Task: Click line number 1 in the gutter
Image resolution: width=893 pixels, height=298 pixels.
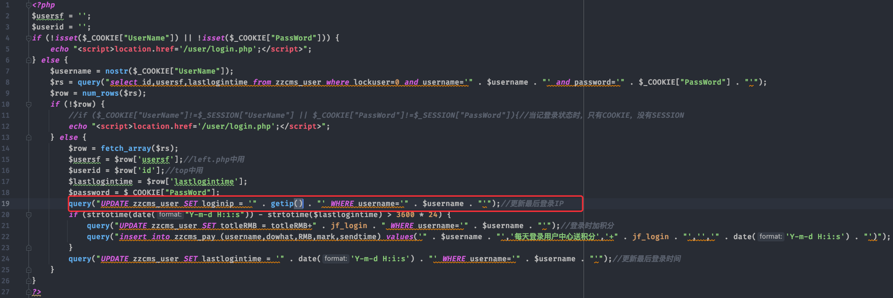Action: tap(7, 5)
